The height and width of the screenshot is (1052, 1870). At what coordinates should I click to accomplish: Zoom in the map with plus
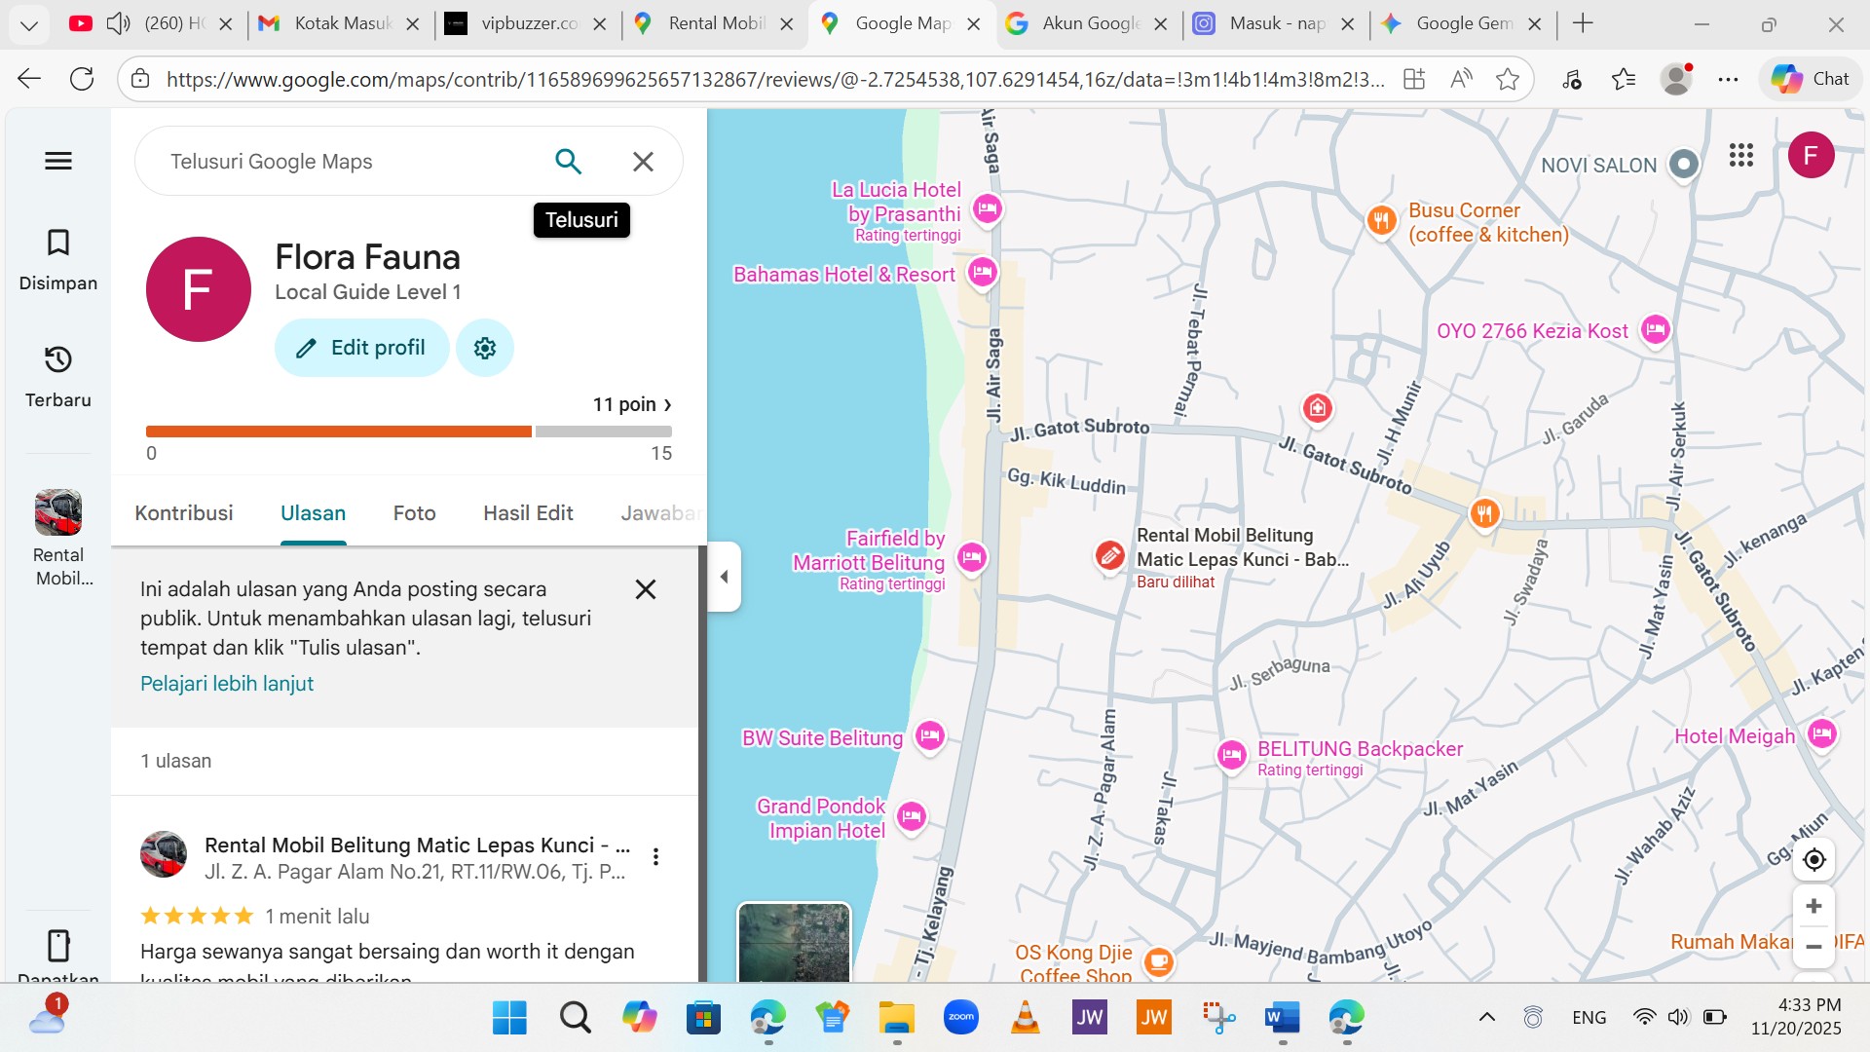(1814, 906)
